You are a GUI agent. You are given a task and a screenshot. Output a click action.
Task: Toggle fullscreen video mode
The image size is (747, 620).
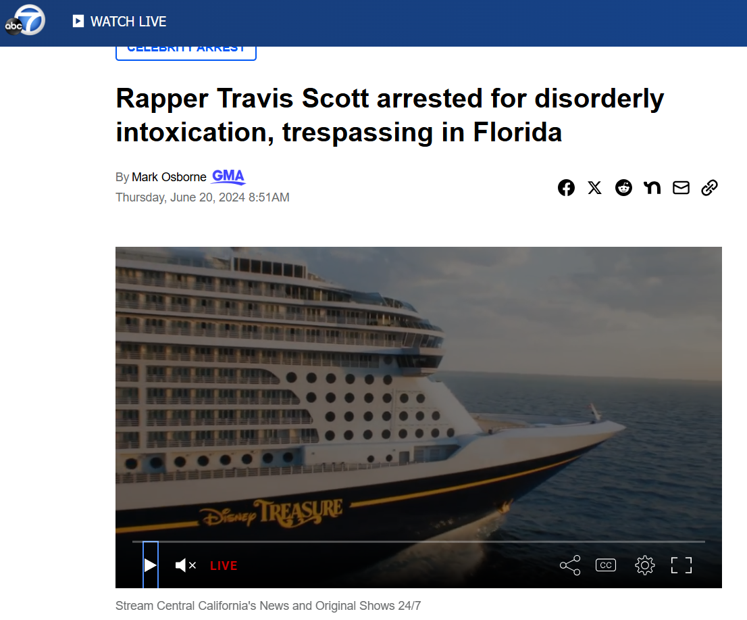tap(681, 565)
